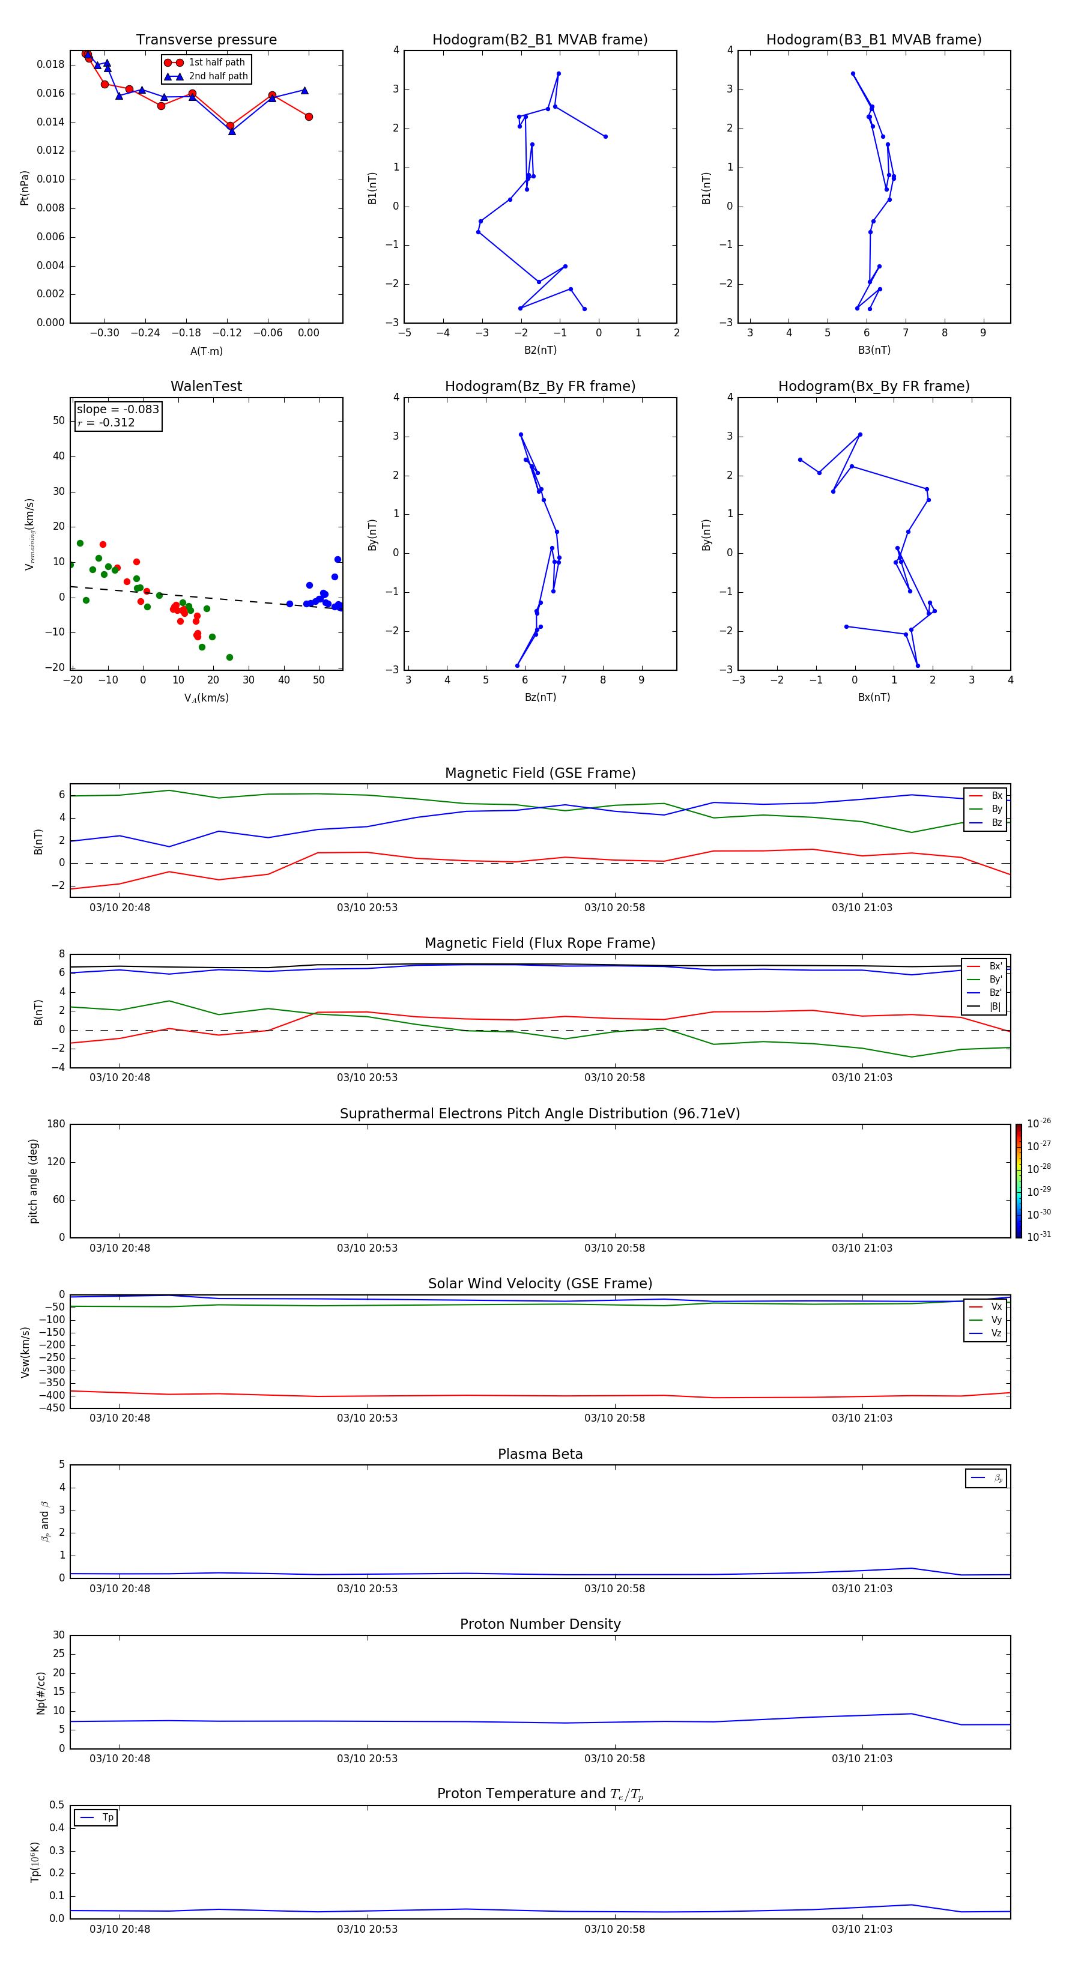
Task: Click the 'Bz(nT)' x-axis label
Action: [540, 697]
